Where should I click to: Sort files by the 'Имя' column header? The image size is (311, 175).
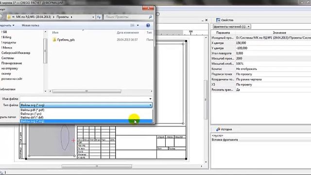(55, 33)
